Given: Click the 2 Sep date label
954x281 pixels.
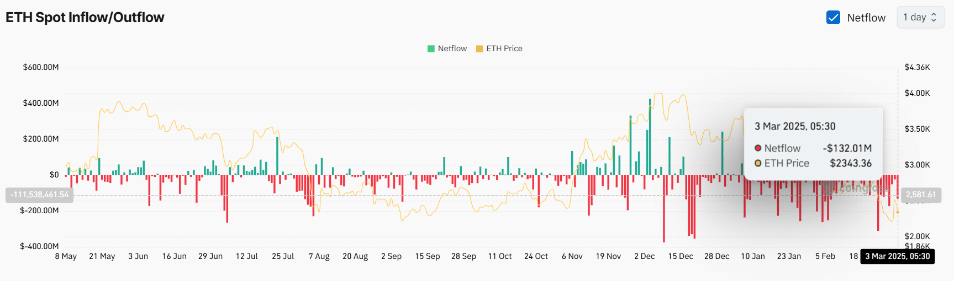Looking at the screenshot, I should click(x=391, y=256).
